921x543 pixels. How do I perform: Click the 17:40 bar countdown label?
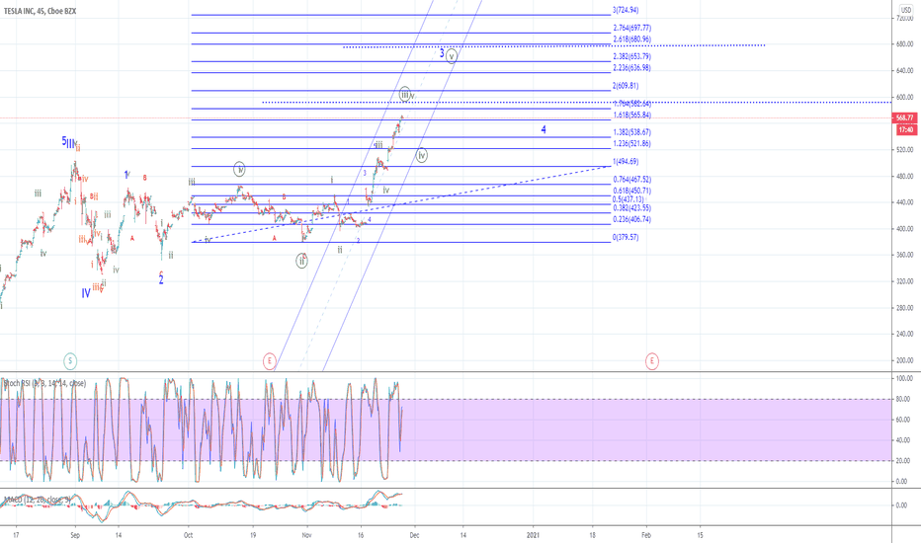(x=905, y=129)
